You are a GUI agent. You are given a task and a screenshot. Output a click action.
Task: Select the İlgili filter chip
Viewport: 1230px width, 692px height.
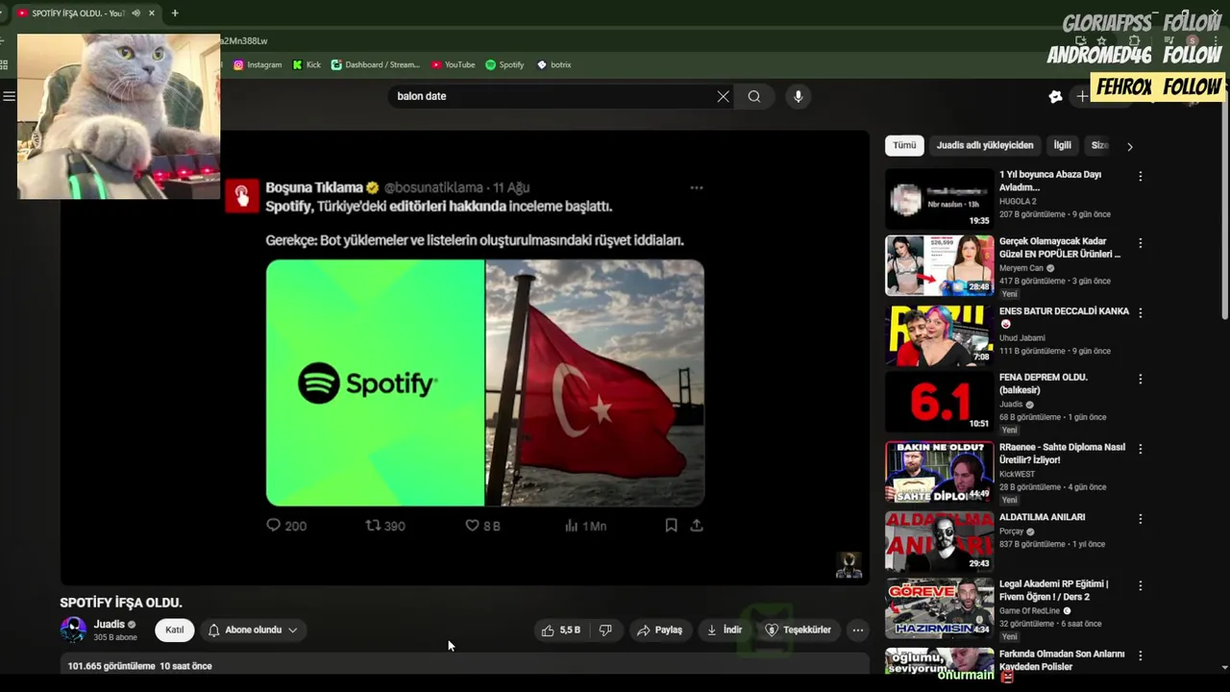click(1062, 145)
